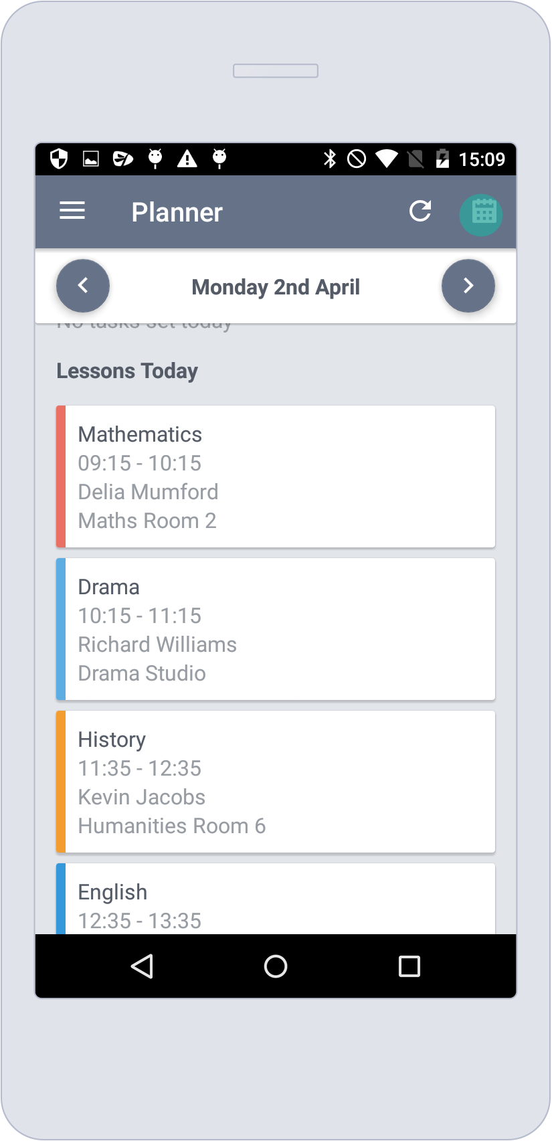Open the navigation drawer menu
The image size is (552, 1141).
pos(72,211)
